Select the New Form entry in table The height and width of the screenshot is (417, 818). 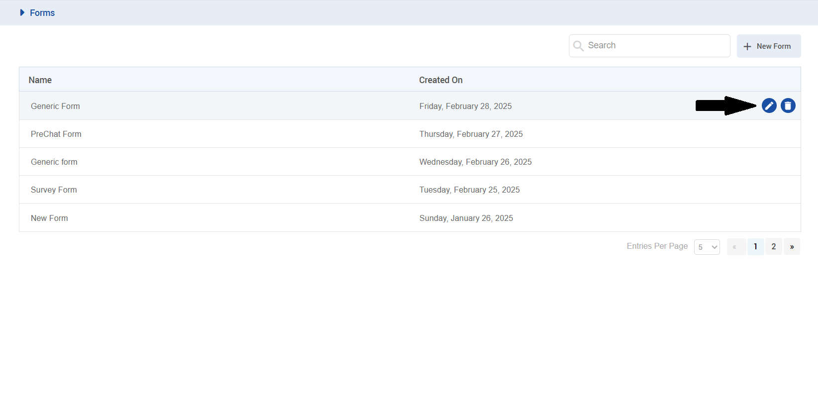tap(49, 218)
